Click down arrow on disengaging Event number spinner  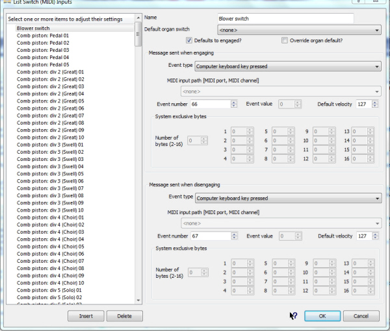tap(233, 238)
